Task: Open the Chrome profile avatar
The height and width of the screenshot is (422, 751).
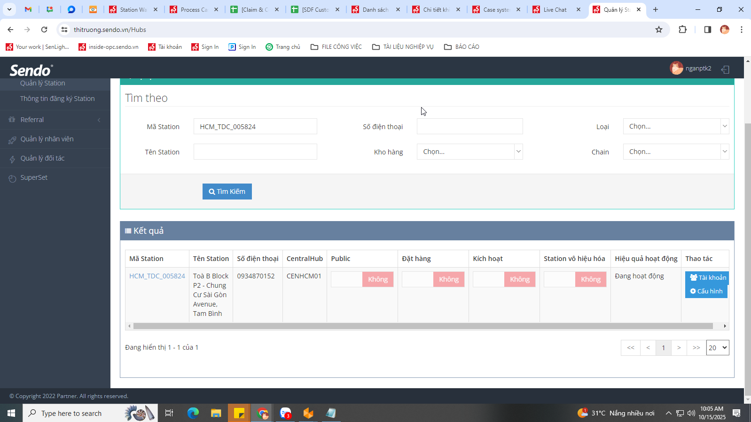Action: click(725, 30)
